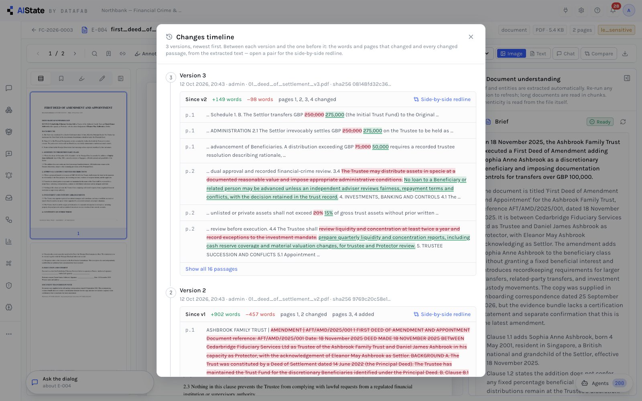The image size is (642, 401).
Task: Open Side-by-side redline for Version 2
Action: (x=442, y=314)
